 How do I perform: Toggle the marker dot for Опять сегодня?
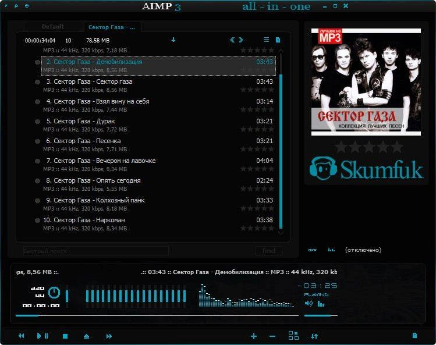[x=37, y=181]
